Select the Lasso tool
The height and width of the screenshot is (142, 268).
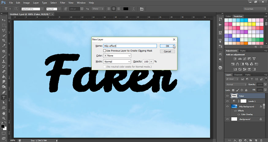coord(4,30)
